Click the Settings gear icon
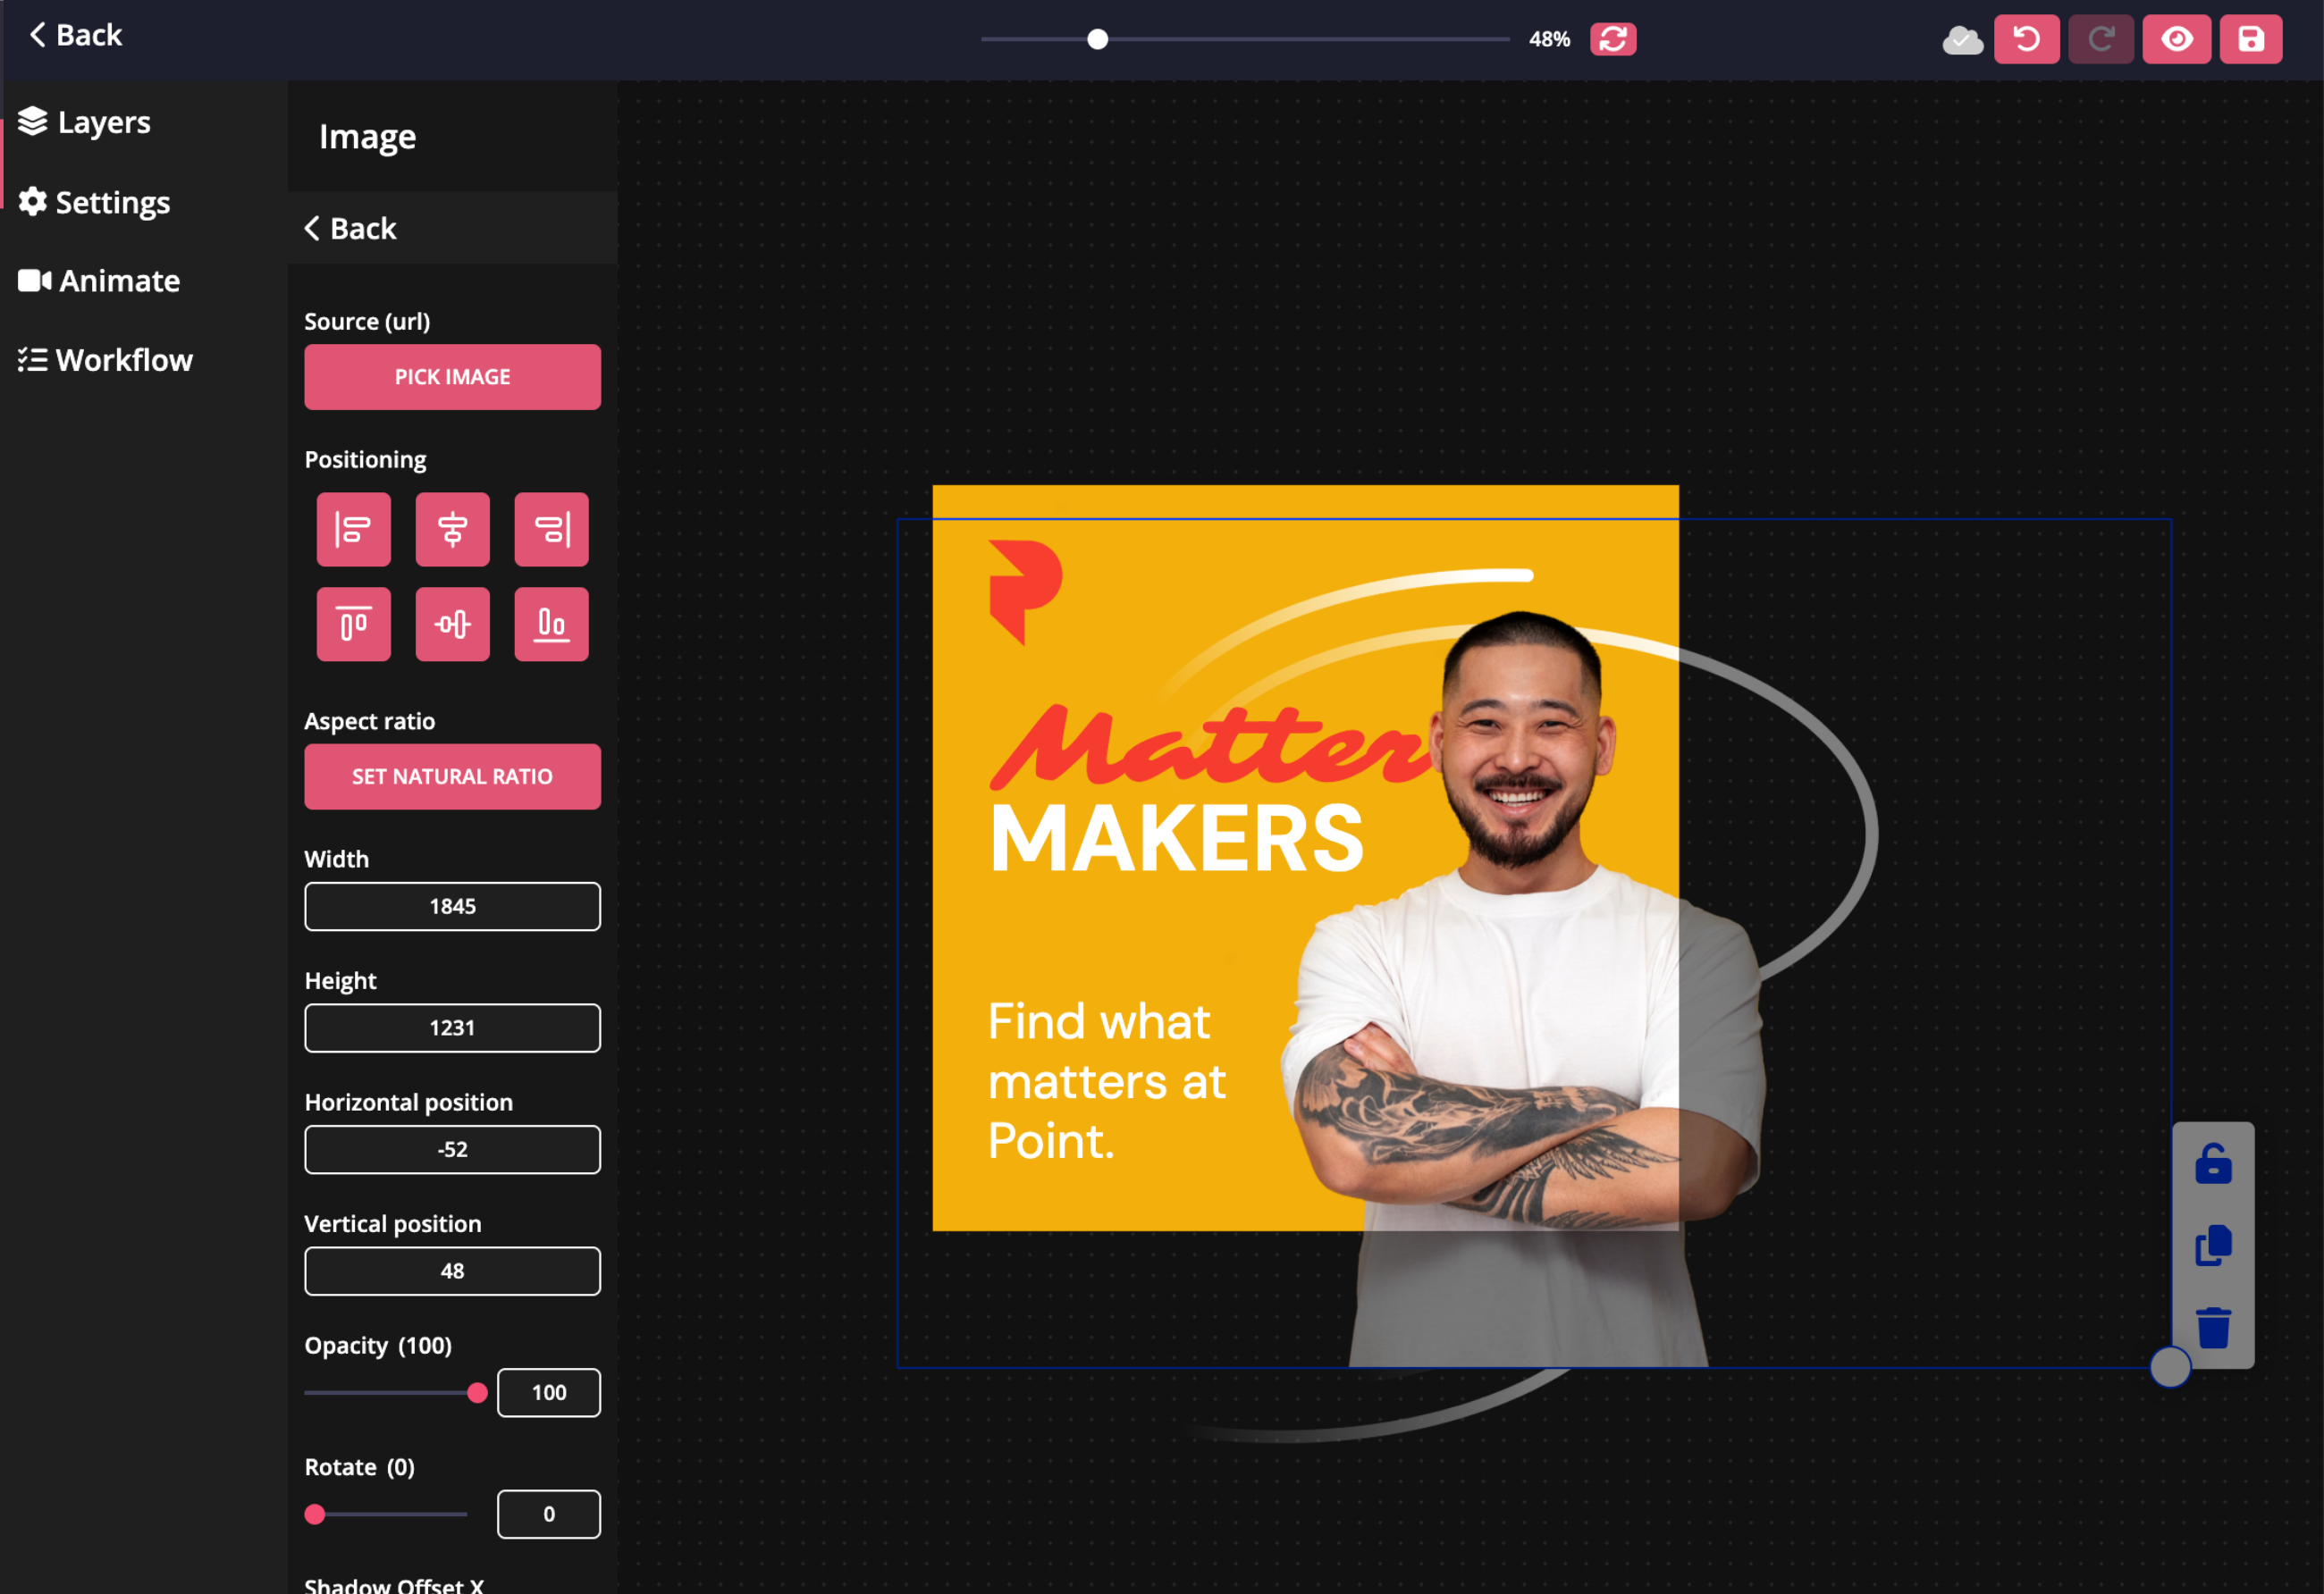Screen dimensions: 2324x1594 33,202
